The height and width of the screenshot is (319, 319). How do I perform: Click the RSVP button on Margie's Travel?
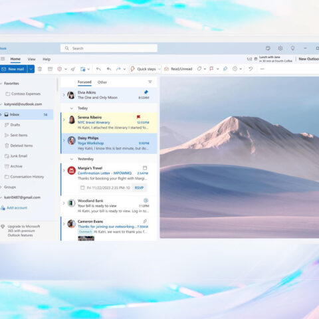click(139, 187)
